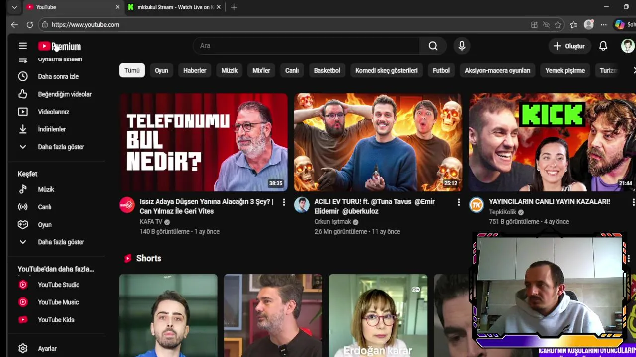Select the Oyun filter chip

[161, 70]
